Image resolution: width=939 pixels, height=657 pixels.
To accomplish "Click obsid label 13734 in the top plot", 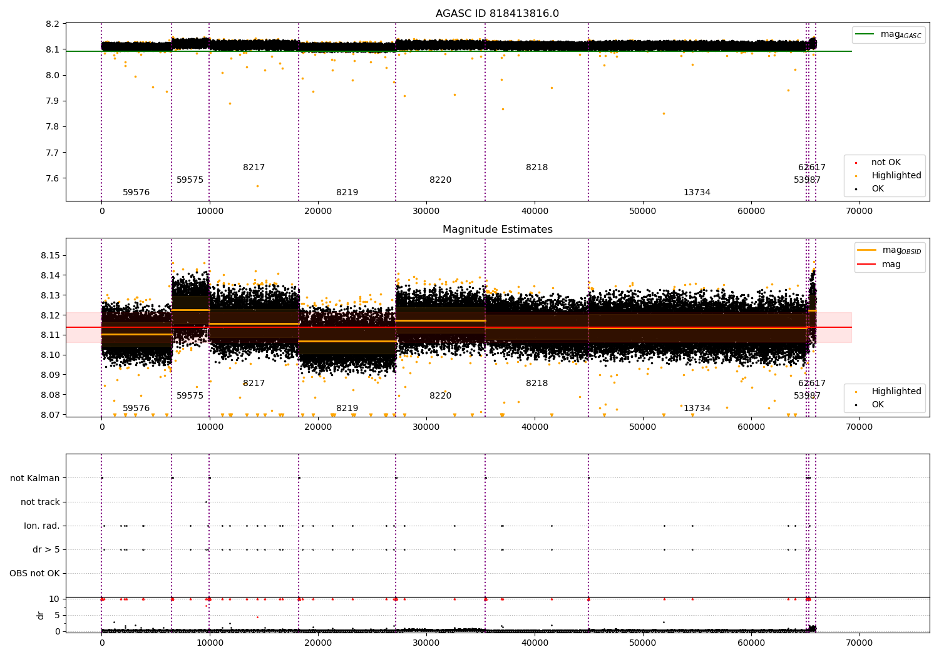I will tap(697, 193).
